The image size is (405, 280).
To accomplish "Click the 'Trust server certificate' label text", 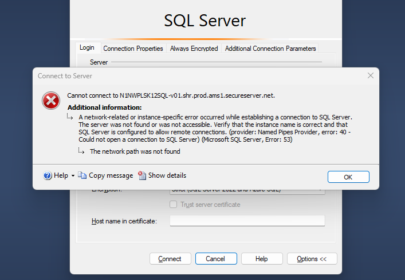I will 210,205.
